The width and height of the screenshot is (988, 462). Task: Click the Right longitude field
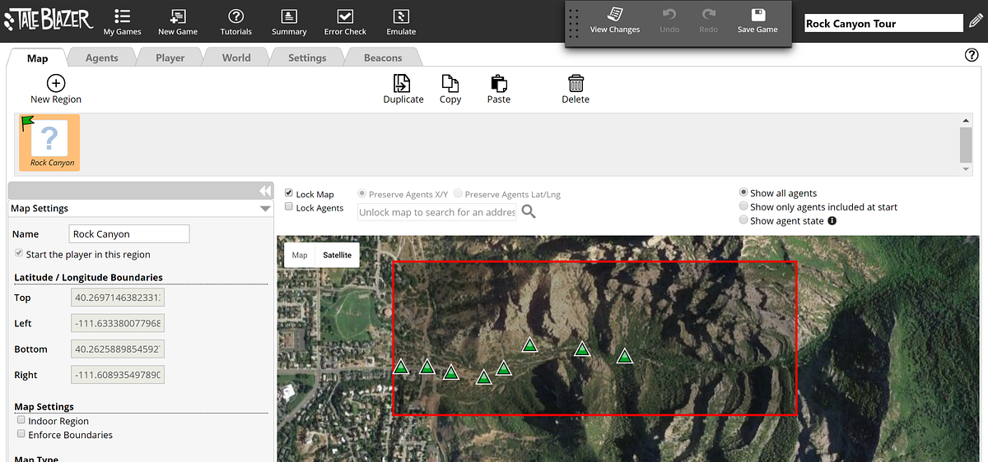(x=118, y=374)
